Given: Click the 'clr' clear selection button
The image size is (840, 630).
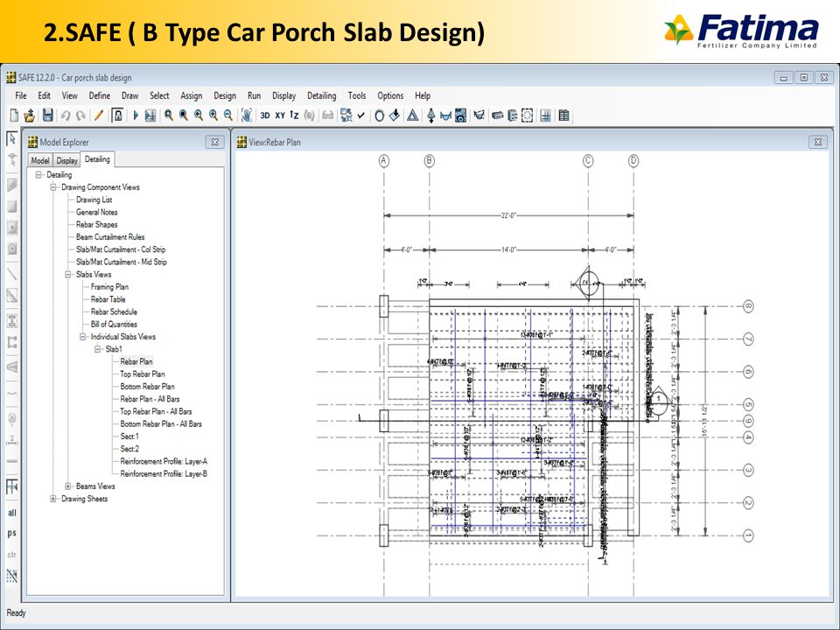Looking at the screenshot, I should point(11,555).
